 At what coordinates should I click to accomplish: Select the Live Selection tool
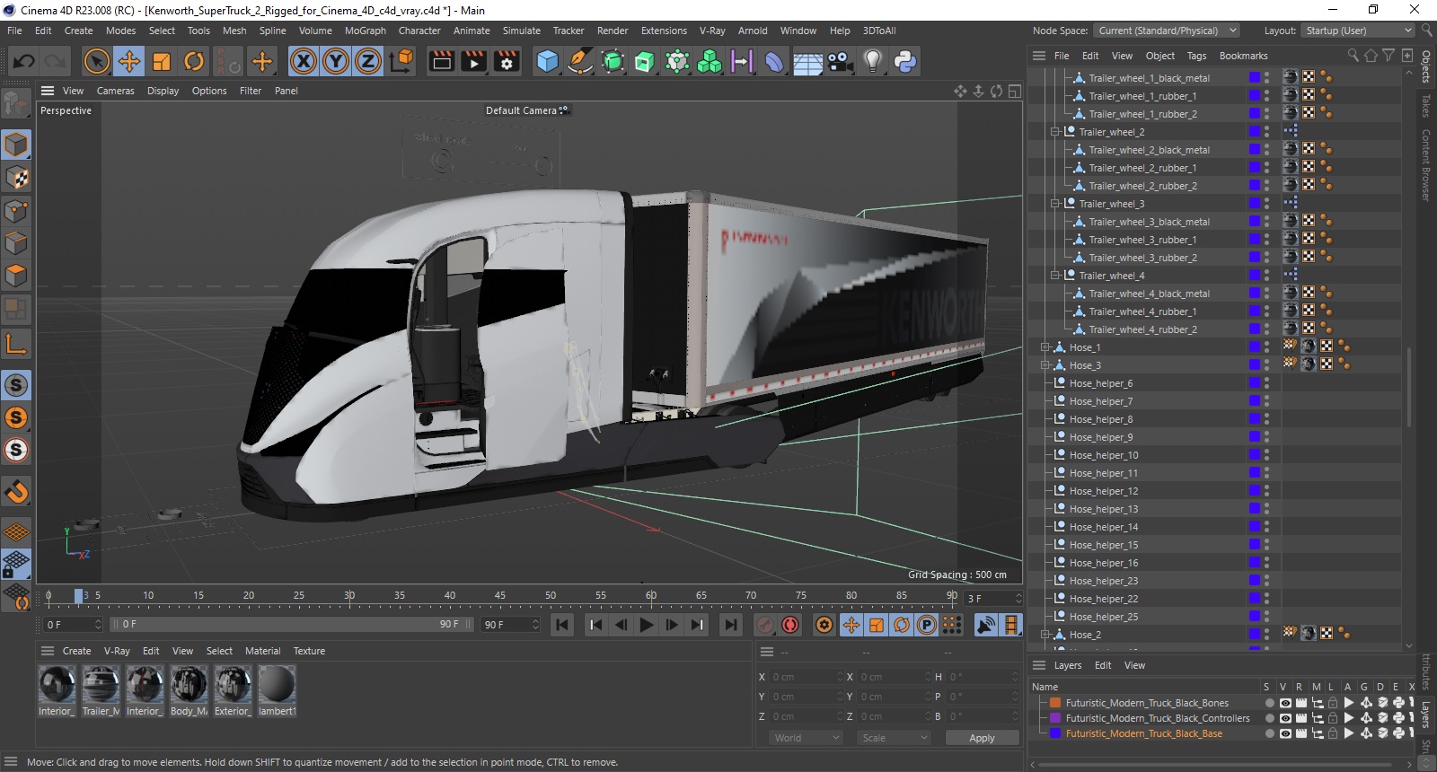(96, 61)
